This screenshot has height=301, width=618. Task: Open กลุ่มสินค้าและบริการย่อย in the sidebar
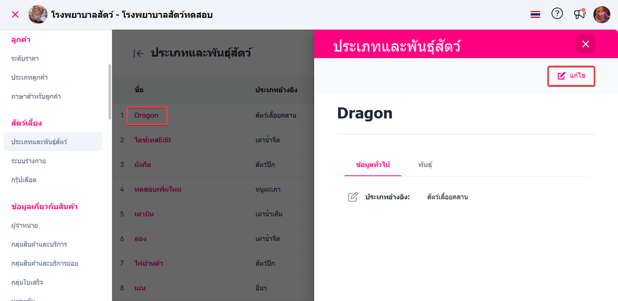(x=45, y=263)
